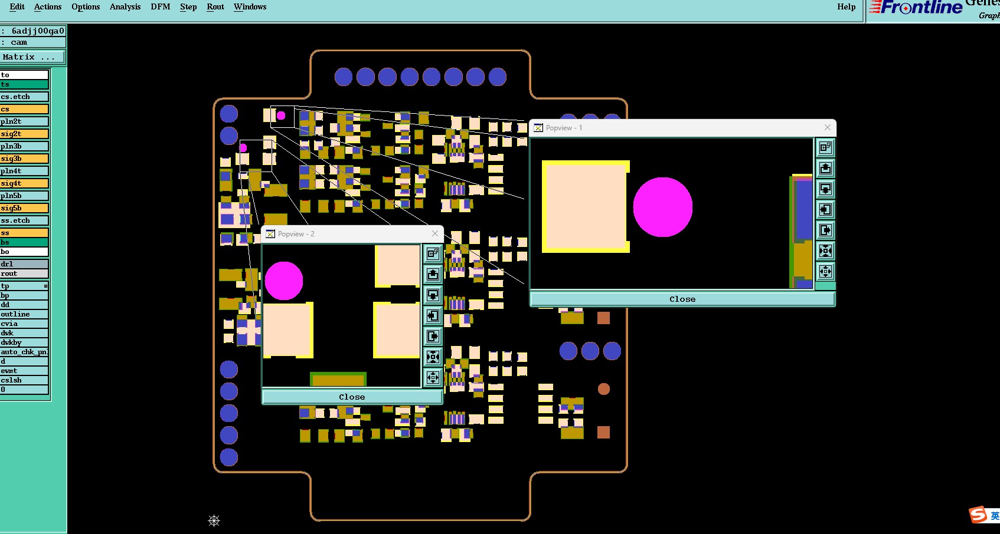This screenshot has width=1000, height=534.
Task: Click Close button in the Popview 1 window
Action: 682,299
